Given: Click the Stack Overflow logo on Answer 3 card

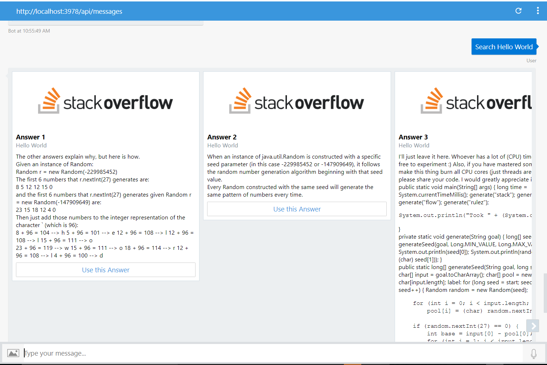Looking at the screenshot, I should click(x=472, y=100).
